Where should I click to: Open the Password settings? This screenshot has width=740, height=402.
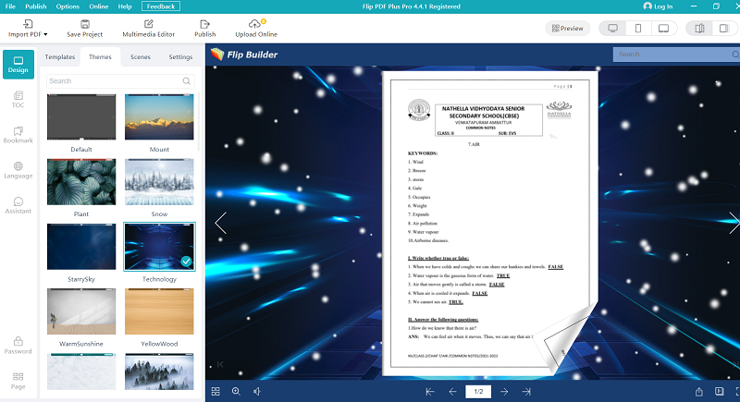click(x=18, y=346)
